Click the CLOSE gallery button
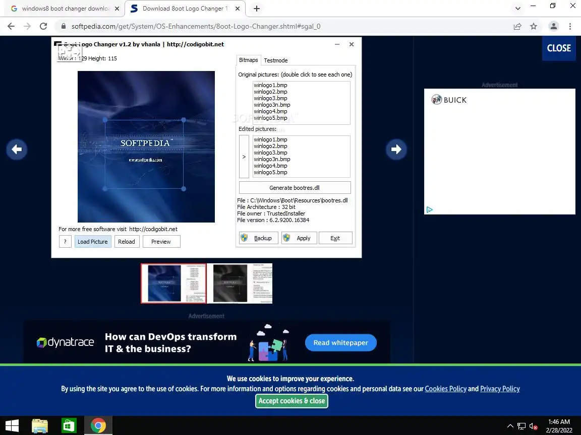 click(x=559, y=48)
